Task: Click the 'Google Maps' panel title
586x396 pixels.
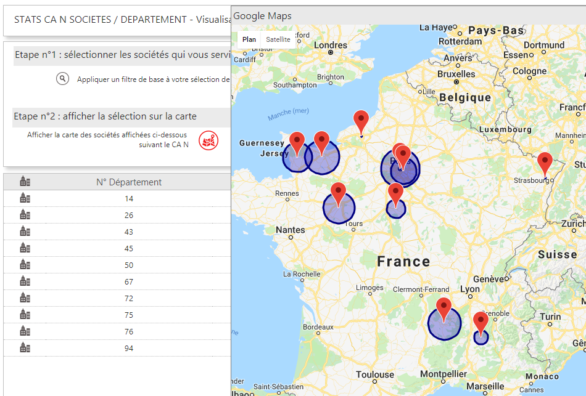Action: 262,16
